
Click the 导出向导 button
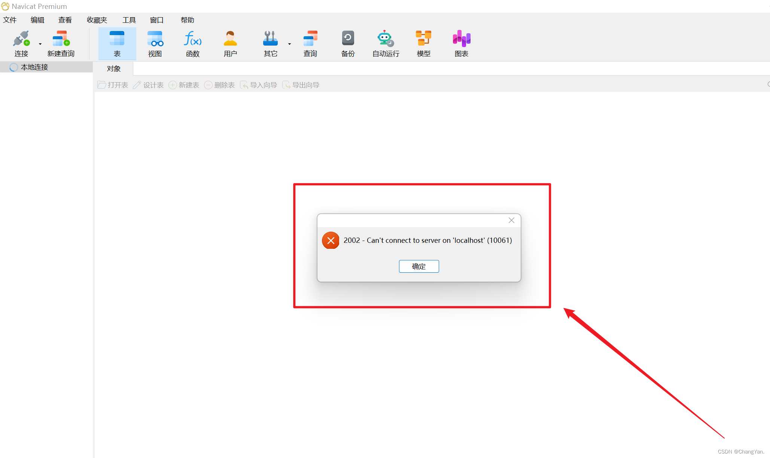(301, 85)
